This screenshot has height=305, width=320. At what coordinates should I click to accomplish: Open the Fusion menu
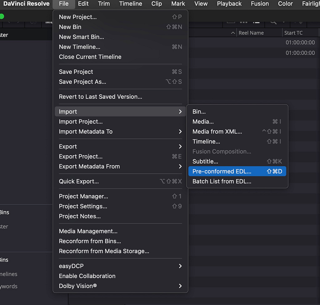point(260,4)
